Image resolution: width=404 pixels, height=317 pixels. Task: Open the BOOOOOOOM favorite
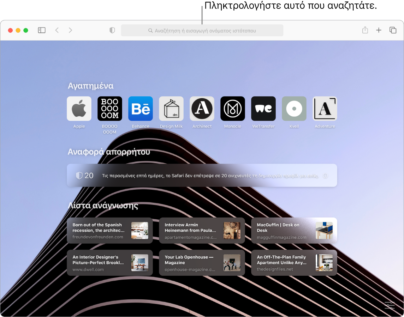(110, 109)
